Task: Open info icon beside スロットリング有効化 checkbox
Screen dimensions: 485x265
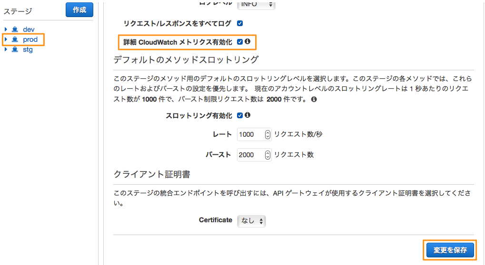Action: tap(247, 115)
